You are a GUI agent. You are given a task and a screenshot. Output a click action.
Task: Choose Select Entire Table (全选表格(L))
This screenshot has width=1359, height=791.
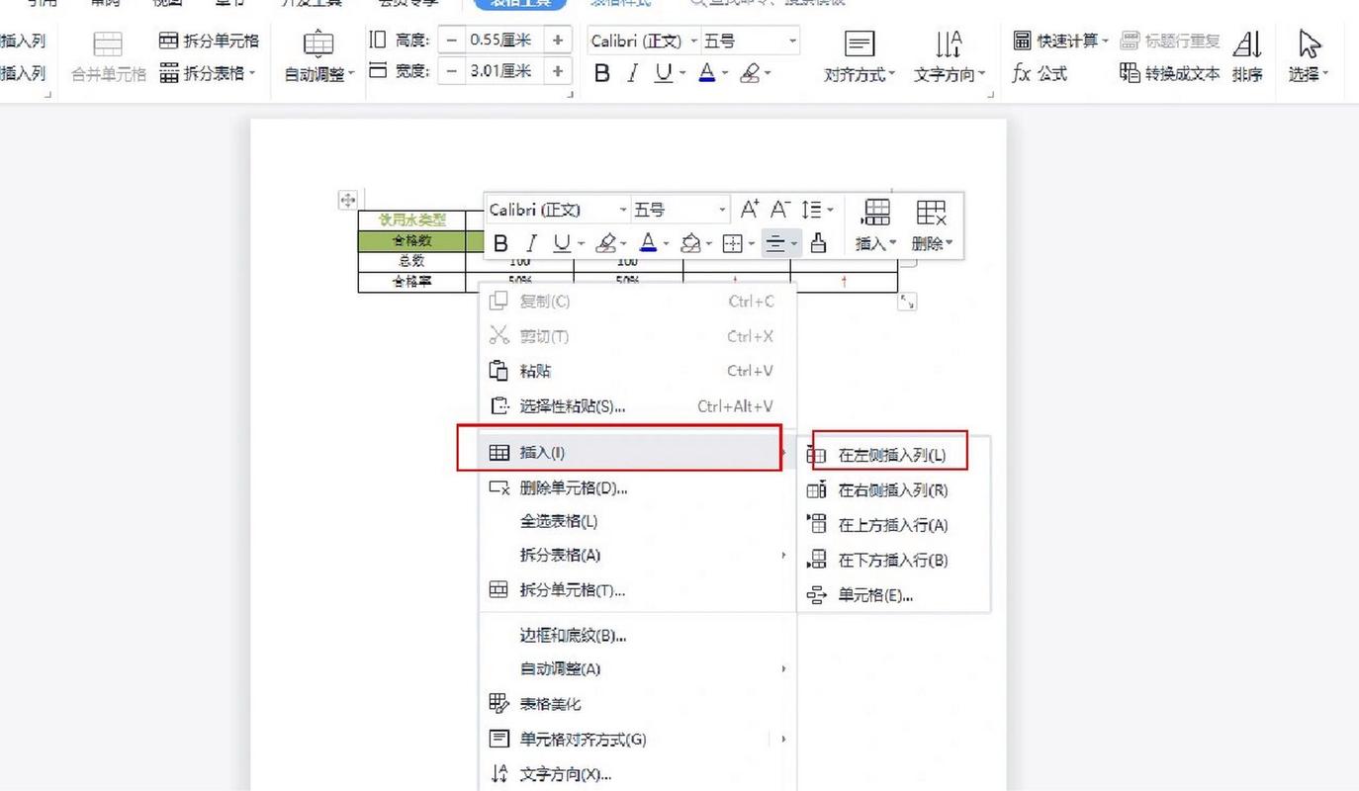(x=637, y=521)
